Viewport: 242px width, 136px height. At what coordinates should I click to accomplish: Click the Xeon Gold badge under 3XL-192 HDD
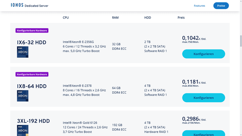23,130
